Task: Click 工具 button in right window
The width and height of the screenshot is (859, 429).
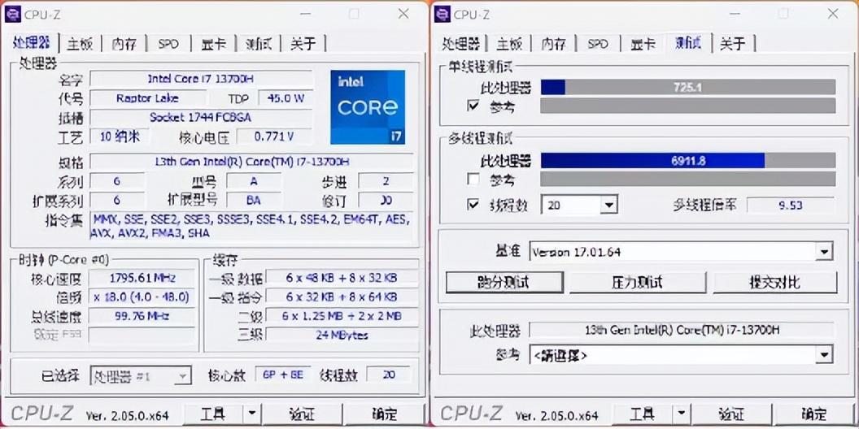Action: (643, 414)
